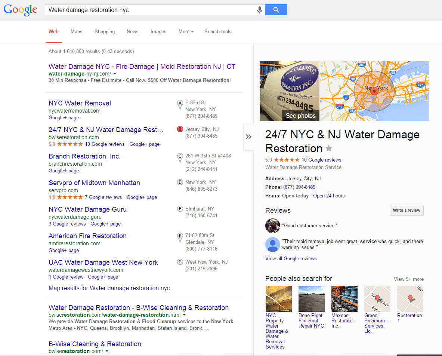Switch to the Shopping tab

[x=105, y=31]
